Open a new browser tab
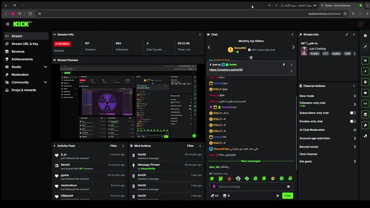The width and height of the screenshot is (370, 208). (x=269, y=5)
